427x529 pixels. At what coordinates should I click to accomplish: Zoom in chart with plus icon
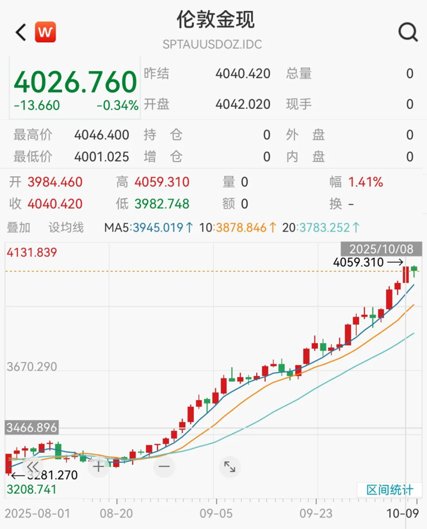[99, 466]
